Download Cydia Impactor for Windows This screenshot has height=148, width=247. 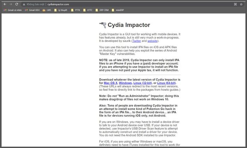pos(125,83)
